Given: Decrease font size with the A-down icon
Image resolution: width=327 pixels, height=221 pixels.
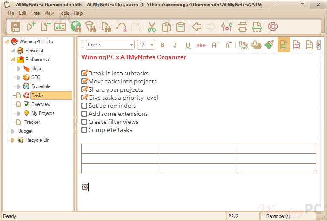Looking at the screenshot, I should click(x=228, y=45).
